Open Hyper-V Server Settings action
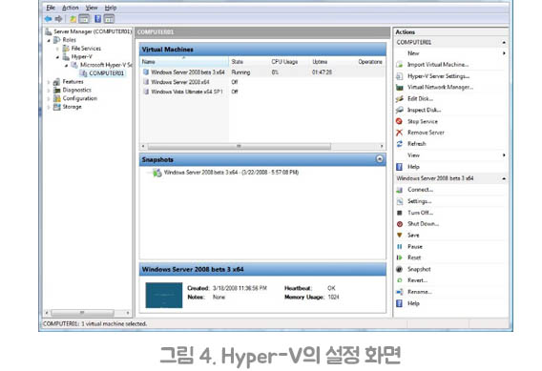This screenshot has height=371, width=542. (x=438, y=76)
